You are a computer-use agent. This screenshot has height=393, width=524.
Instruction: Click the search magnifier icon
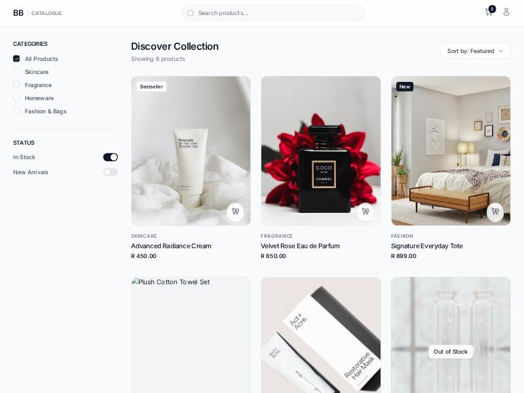pos(190,13)
